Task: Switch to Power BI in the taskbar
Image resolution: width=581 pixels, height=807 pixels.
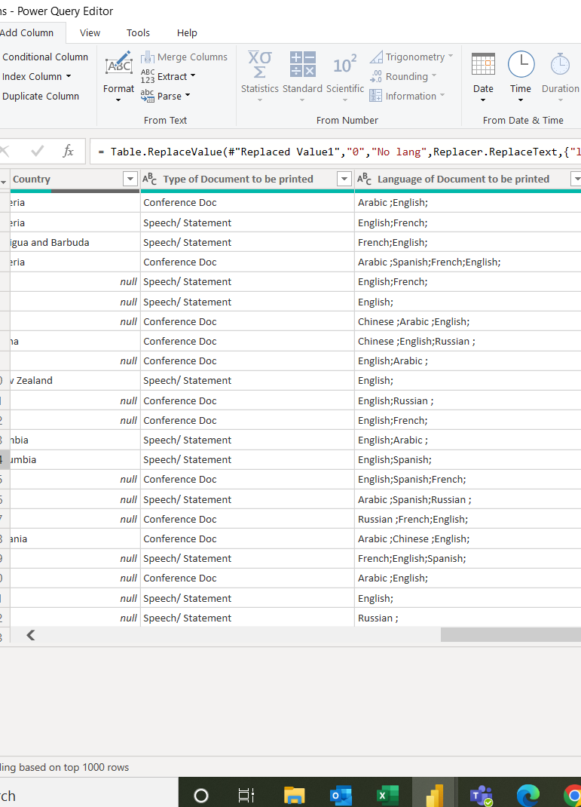Action: coord(435,796)
